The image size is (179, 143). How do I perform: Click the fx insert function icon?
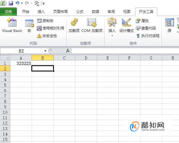tap(68, 51)
